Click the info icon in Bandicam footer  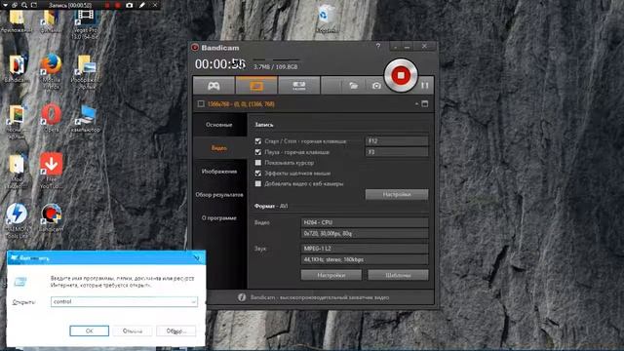242,297
